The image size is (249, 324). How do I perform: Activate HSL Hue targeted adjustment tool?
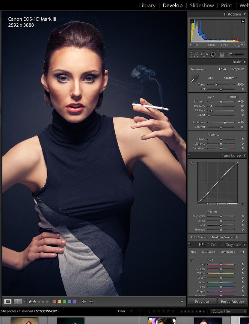point(191,260)
